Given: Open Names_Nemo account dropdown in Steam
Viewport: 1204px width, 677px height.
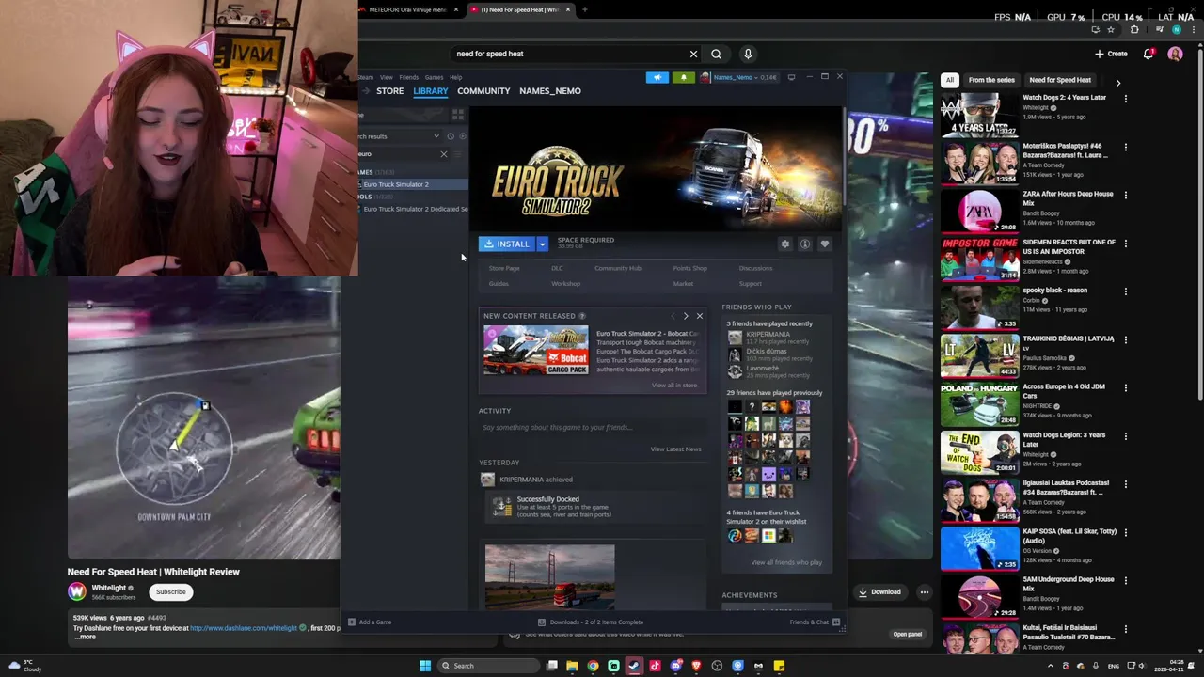Looking at the screenshot, I should pos(739,77).
